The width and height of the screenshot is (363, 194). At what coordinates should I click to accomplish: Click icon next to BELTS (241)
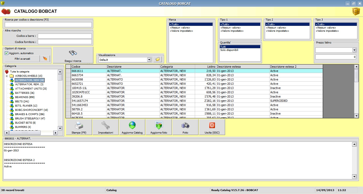coord(12,101)
